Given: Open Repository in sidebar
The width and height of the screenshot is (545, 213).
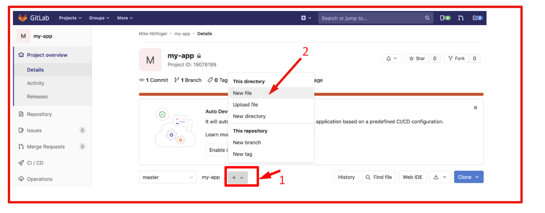Looking at the screenshot, I should pyautogui.click(x=39, y=114).
